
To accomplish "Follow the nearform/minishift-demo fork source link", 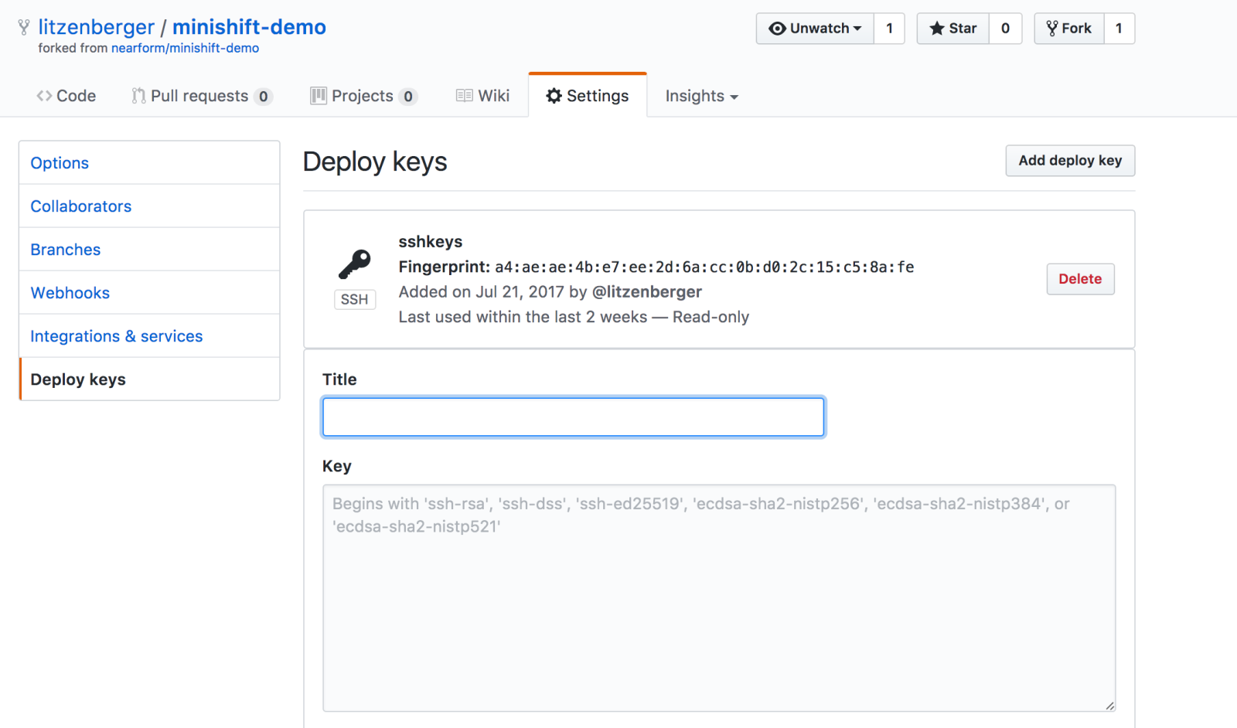I will 185,48.
